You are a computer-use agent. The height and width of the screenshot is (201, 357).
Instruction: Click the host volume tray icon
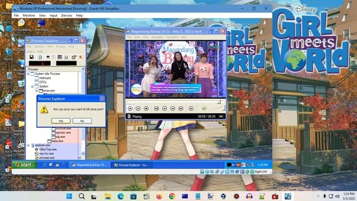[337, 196]
